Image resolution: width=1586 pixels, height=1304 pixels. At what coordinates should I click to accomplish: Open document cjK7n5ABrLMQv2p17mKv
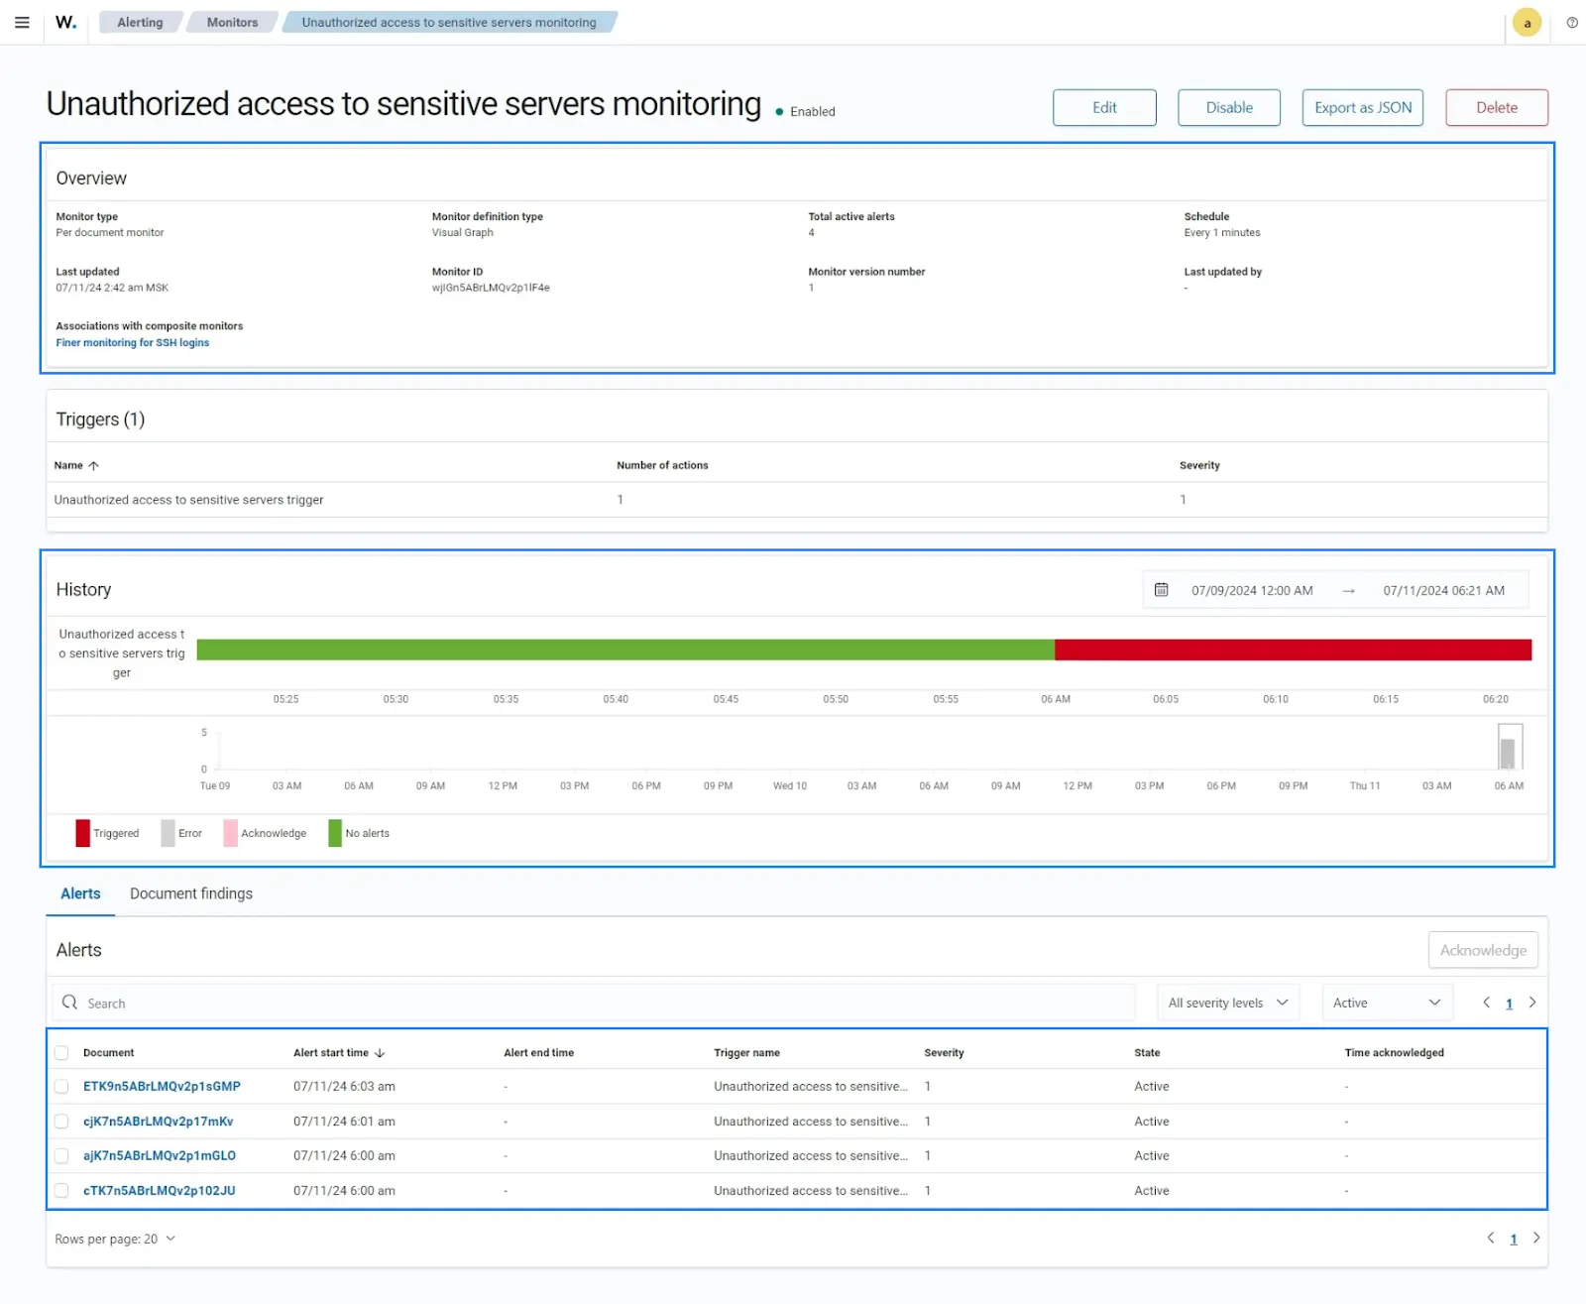(x=158, y=1122)
